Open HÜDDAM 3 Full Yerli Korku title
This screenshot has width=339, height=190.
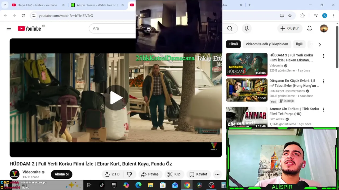291,58
